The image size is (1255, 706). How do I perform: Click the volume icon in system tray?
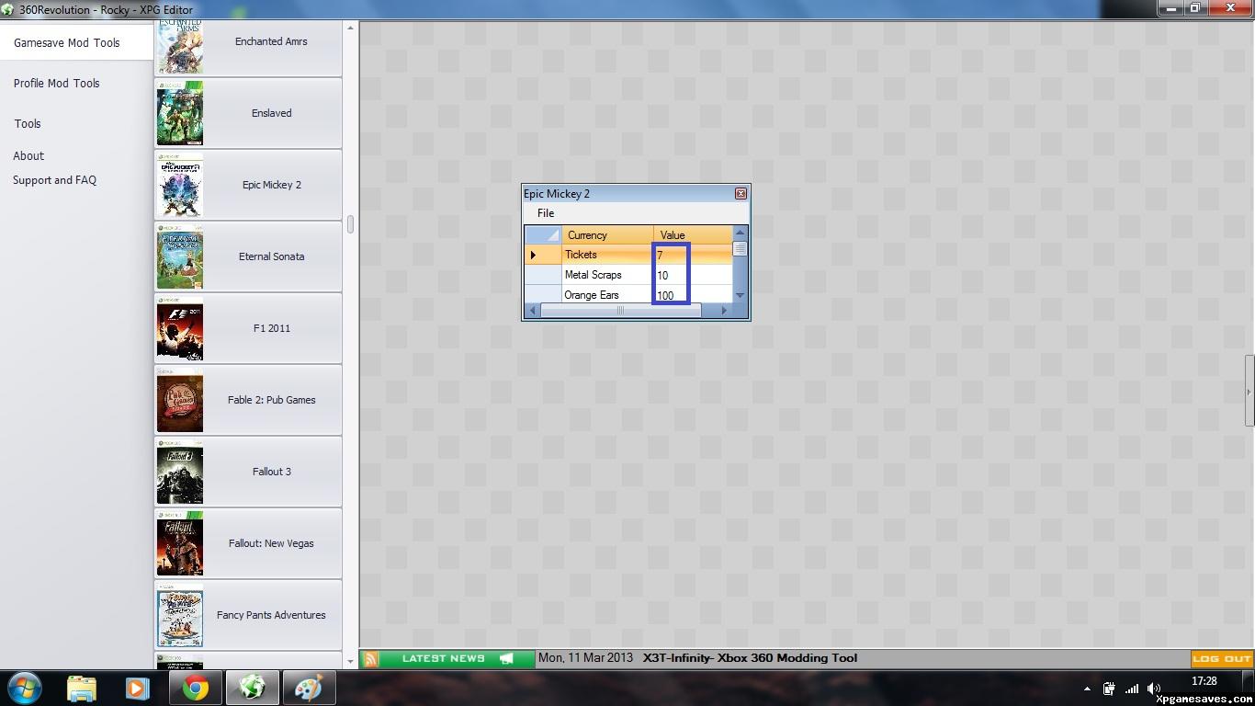point(1153,689)
